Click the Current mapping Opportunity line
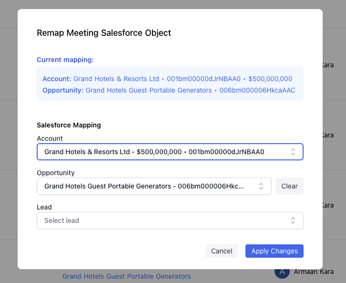Image resolution: width=346 pixels, height=283 pixels. click(169, 90)
